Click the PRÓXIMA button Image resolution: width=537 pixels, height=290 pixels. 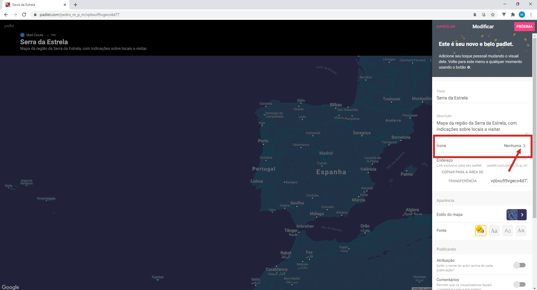click(524, 27)
